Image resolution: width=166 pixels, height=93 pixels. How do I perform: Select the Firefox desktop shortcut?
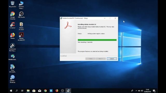pos(12,36)
